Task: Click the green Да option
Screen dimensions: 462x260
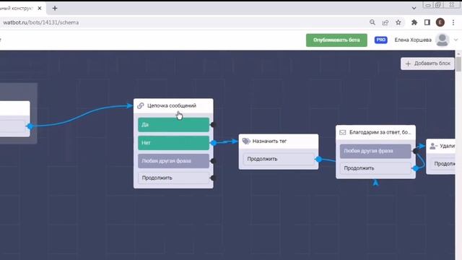Action: 173,125
